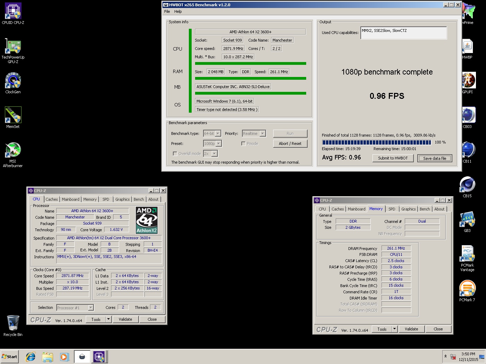
Task: Click the taskbar clock showing 3:50 PM
Action: [x=468, y=357]
